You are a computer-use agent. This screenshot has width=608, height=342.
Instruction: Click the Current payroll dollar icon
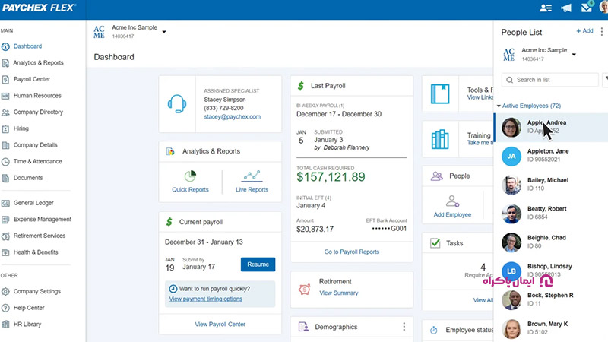pyautogui.click(x=169, y=222)
